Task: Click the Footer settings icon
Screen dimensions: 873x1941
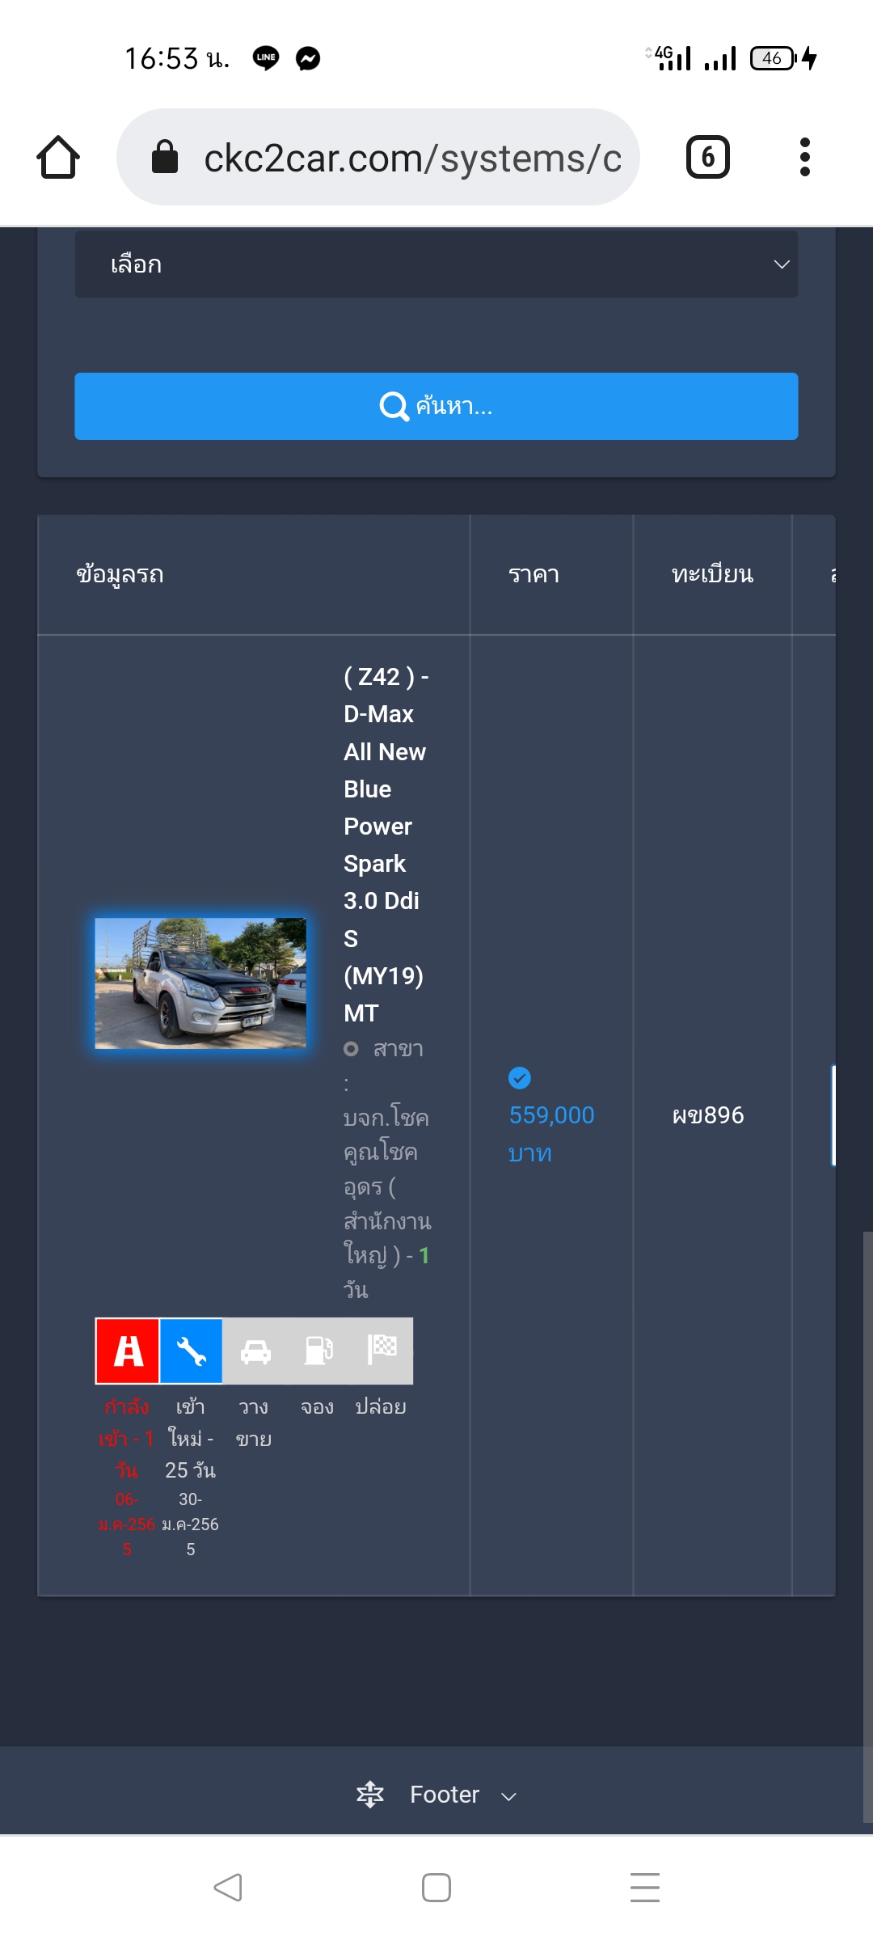Action: pos(370,1795)
